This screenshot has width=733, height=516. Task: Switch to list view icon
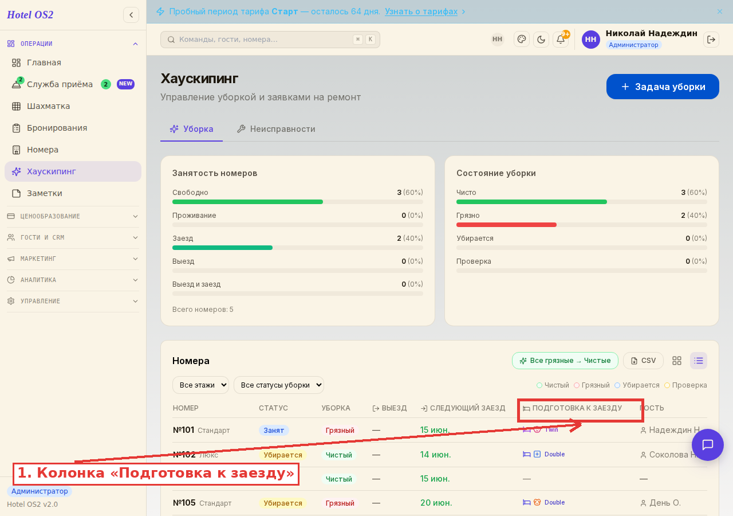[x=699, y=361]
